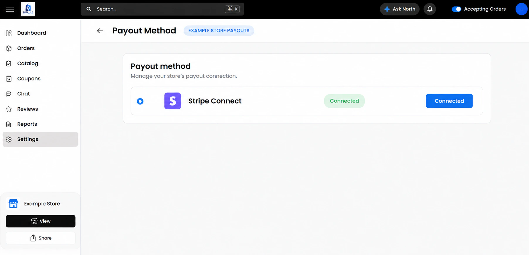Select the Stripe Connect radio button

[x=140, y=101]
